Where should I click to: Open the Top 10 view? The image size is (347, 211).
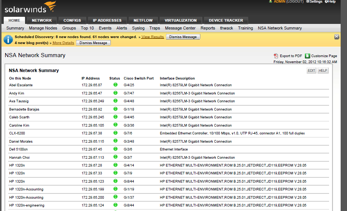pyautogui.click(x=87, y=28)
